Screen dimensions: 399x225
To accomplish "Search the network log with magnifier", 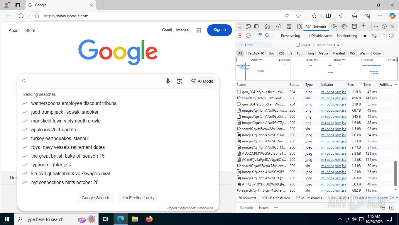I will 267,35.
